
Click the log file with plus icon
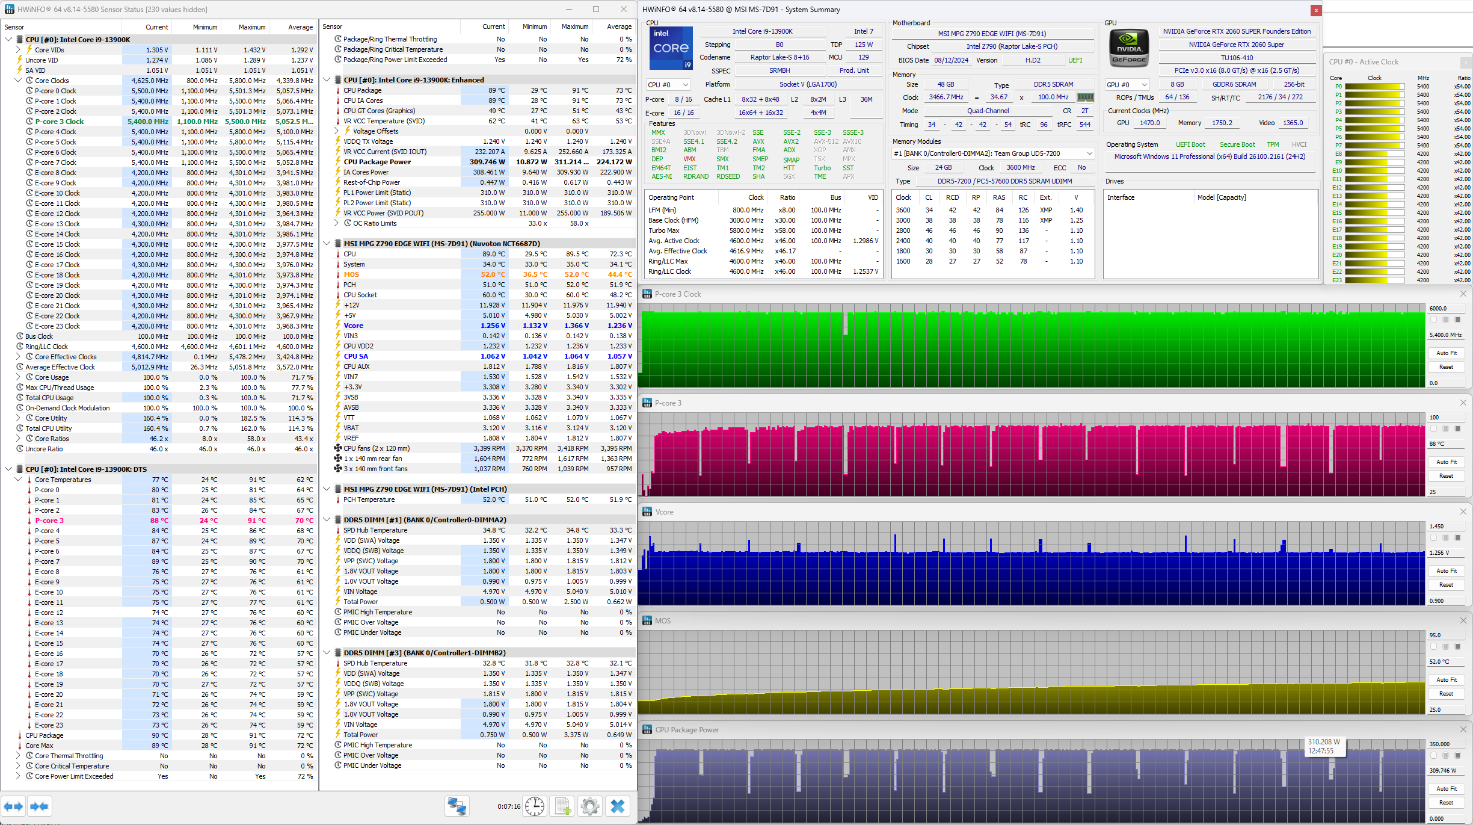[x=563, y=806]
